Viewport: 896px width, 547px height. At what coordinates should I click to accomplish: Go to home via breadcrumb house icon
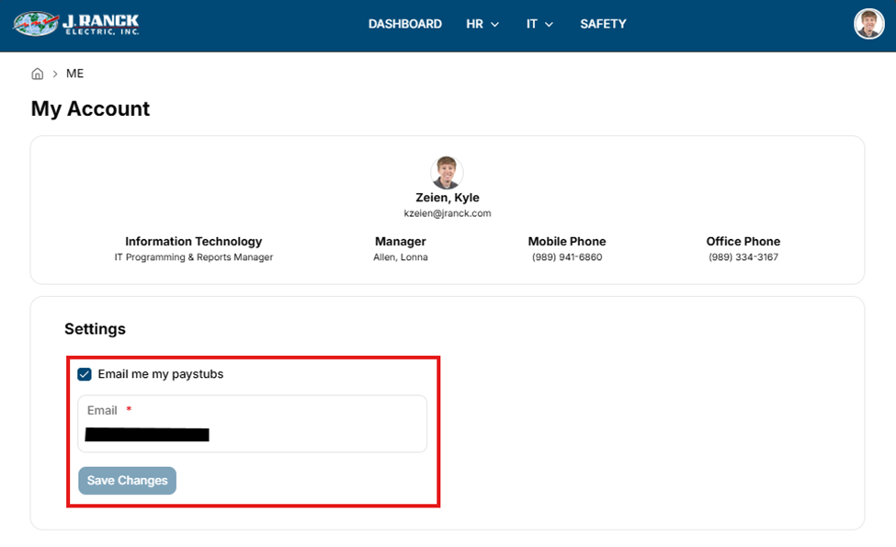pos(37,74)
